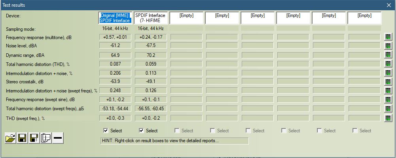Toggle the seventh column Select checkbox

320,130
